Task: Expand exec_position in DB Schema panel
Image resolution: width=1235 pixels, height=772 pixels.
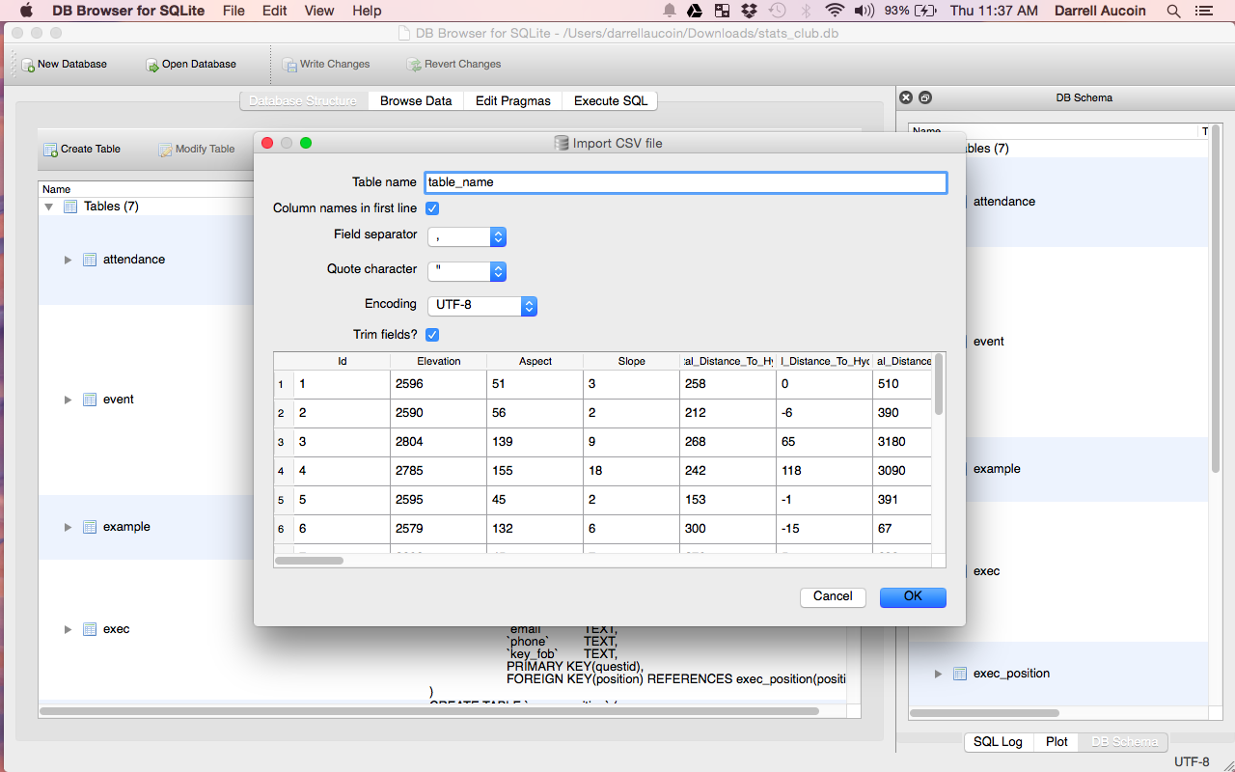Action: coord(938,674)
